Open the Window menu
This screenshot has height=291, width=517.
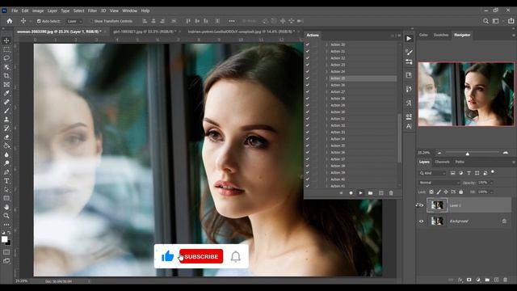[x=129, y=11]
